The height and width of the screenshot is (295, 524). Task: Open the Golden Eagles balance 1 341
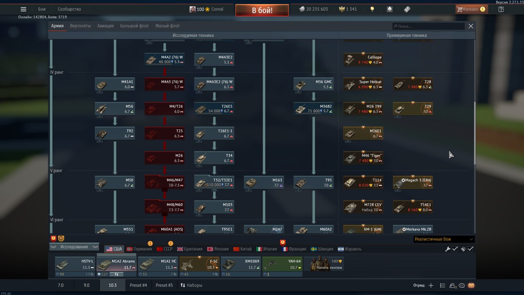pyautogui.click(x=348, y=9)
